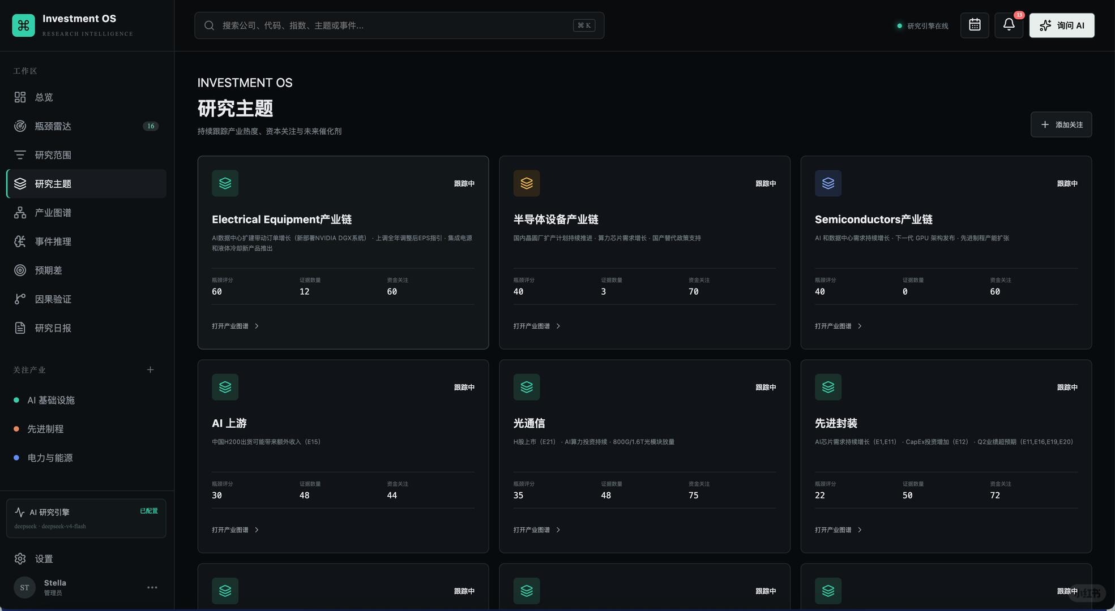Open 因果验证 in the sidebar
The height and width of the screenshot is (611, 1115).
click(x=86, y=299)
